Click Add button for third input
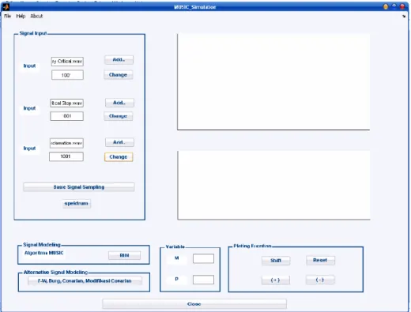The width and height of the screenshot is (411, 312). click(119, 142)
